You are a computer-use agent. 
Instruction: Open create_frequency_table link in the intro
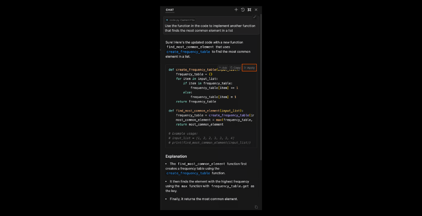[188, 52]
